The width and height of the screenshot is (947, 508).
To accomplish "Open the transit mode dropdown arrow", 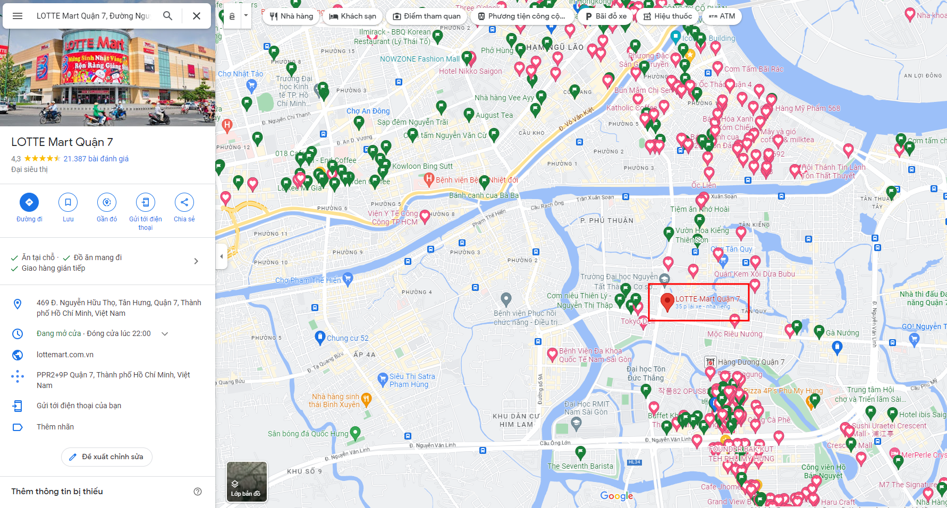I will pos(246,16).
